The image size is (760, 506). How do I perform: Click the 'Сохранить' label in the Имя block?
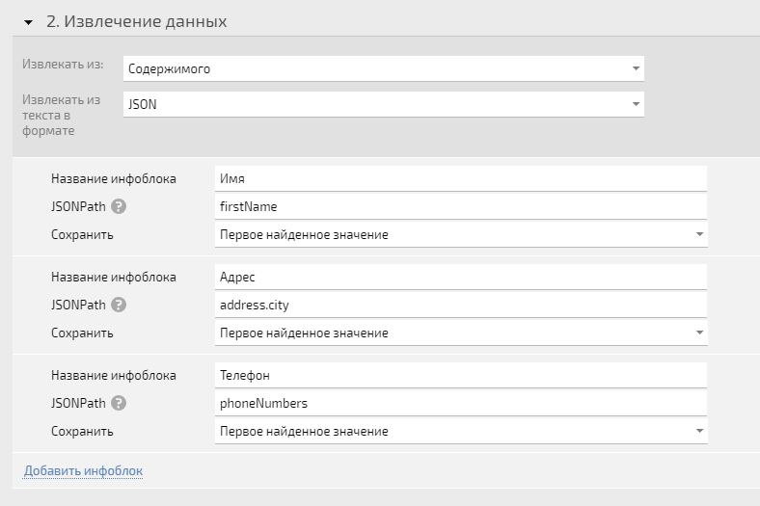point(82,235)
